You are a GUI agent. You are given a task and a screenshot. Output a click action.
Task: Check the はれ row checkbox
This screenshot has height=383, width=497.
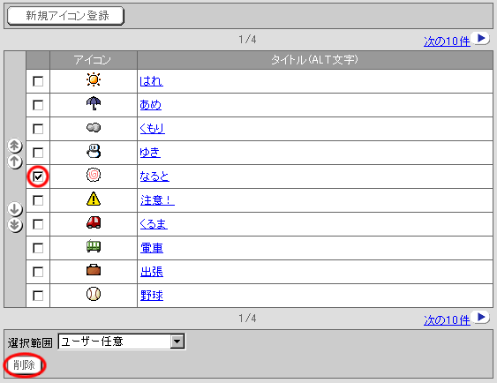pos(38,81)
